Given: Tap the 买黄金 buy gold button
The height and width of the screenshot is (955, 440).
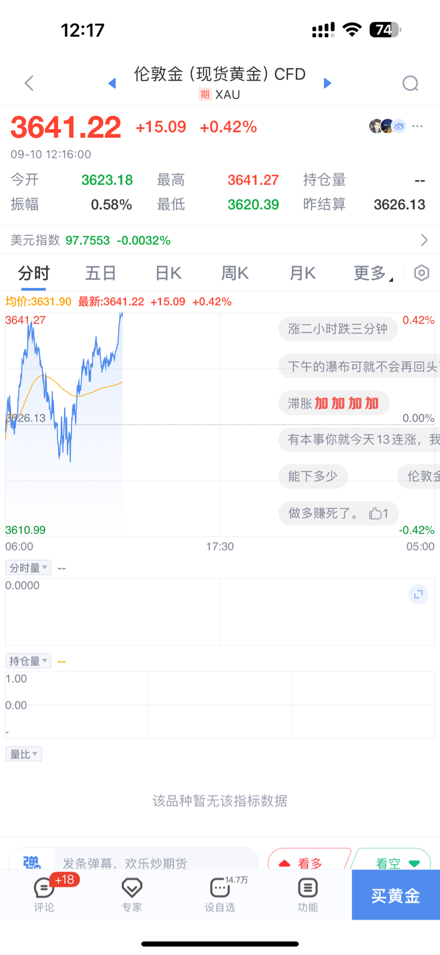Looking at the screenshot, I should click(396, 895).
